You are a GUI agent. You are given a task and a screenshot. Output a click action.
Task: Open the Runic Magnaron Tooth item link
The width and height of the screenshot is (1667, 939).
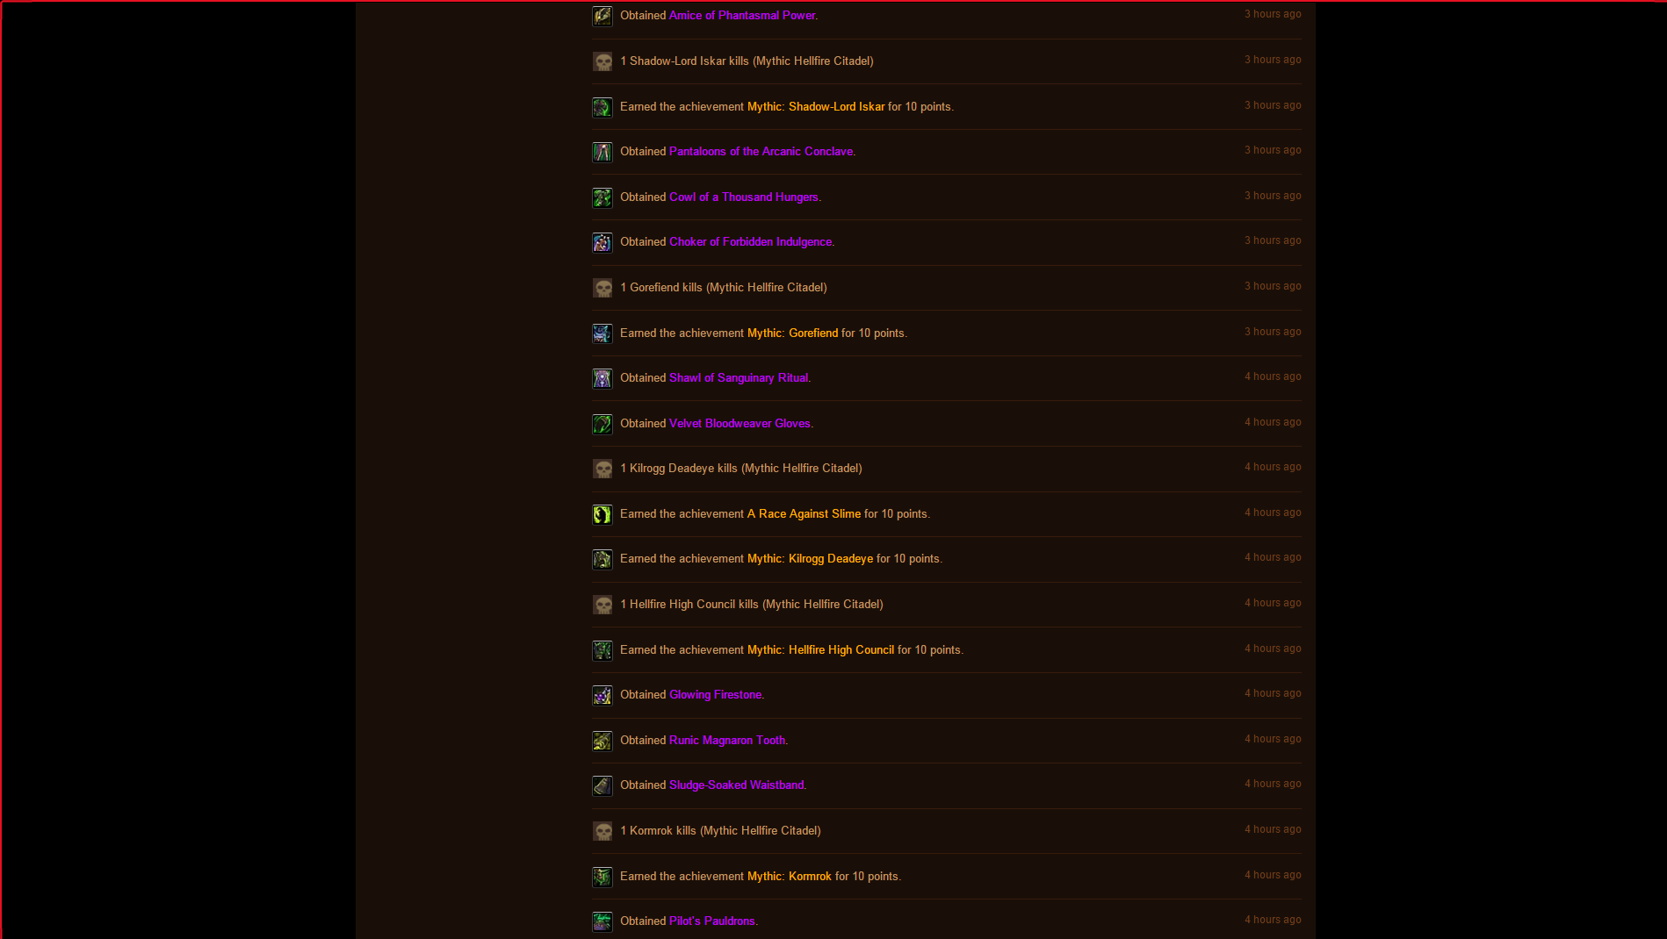[727, 741]
